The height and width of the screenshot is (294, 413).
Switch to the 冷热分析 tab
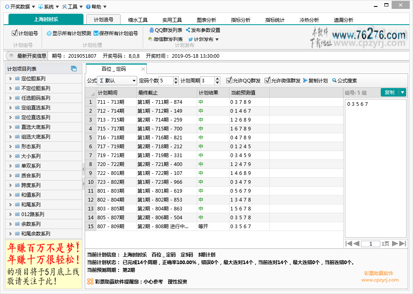click(x=309, y=20)
